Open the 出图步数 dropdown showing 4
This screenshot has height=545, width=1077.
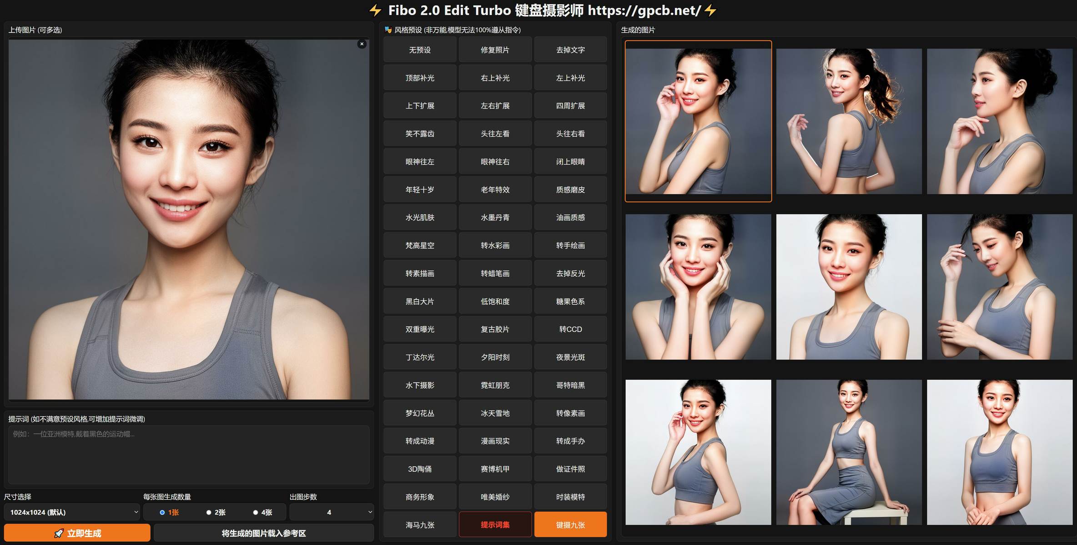[x=331, y=512]
